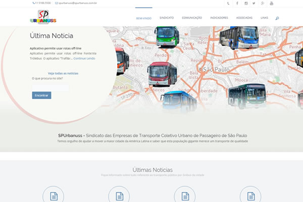Select the BEM-VINDO menu item
This screenshot has height=202, width=303.
[143, 18]
